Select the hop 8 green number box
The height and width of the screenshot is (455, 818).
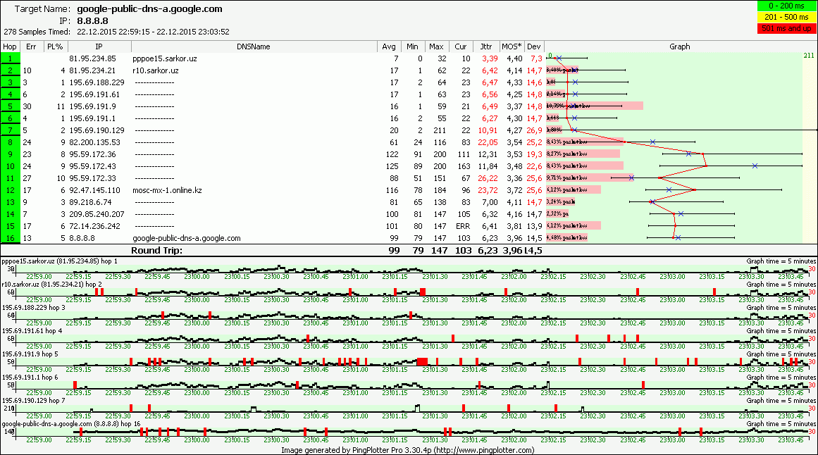(x=10, y=142)
